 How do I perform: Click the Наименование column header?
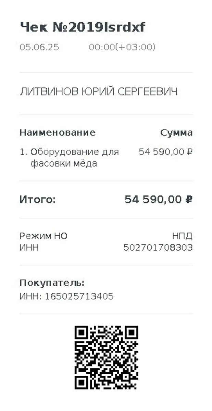[x=58, y=133]
